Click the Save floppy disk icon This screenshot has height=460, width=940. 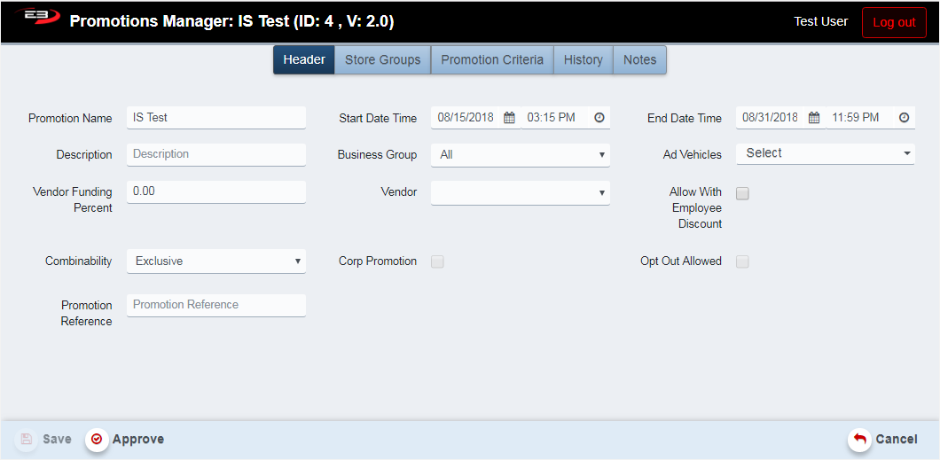coord(27,440)
